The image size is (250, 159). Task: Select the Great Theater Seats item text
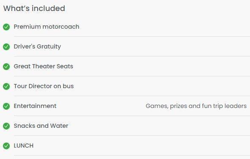44,66
